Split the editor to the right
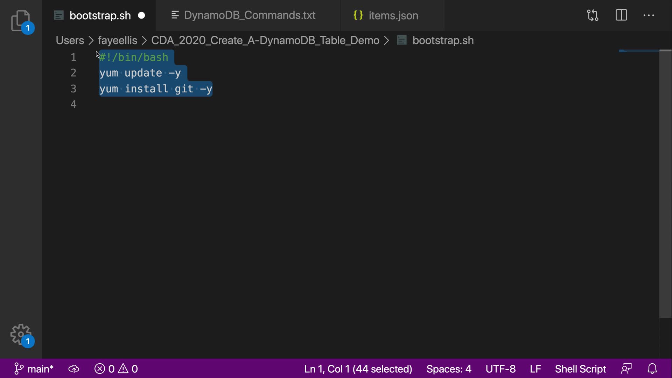 [x=621, y=15]
